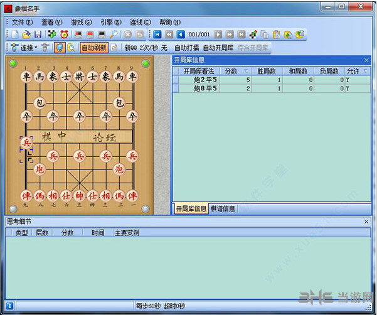Open the 引擎(E) menu
The height and width of the screenshot is (315, 377).
coord(111,22)
